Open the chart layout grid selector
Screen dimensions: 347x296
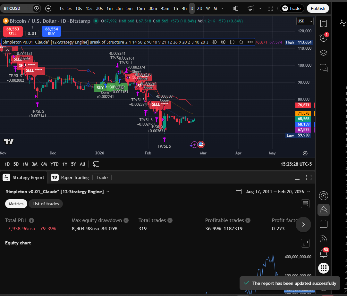270,8
